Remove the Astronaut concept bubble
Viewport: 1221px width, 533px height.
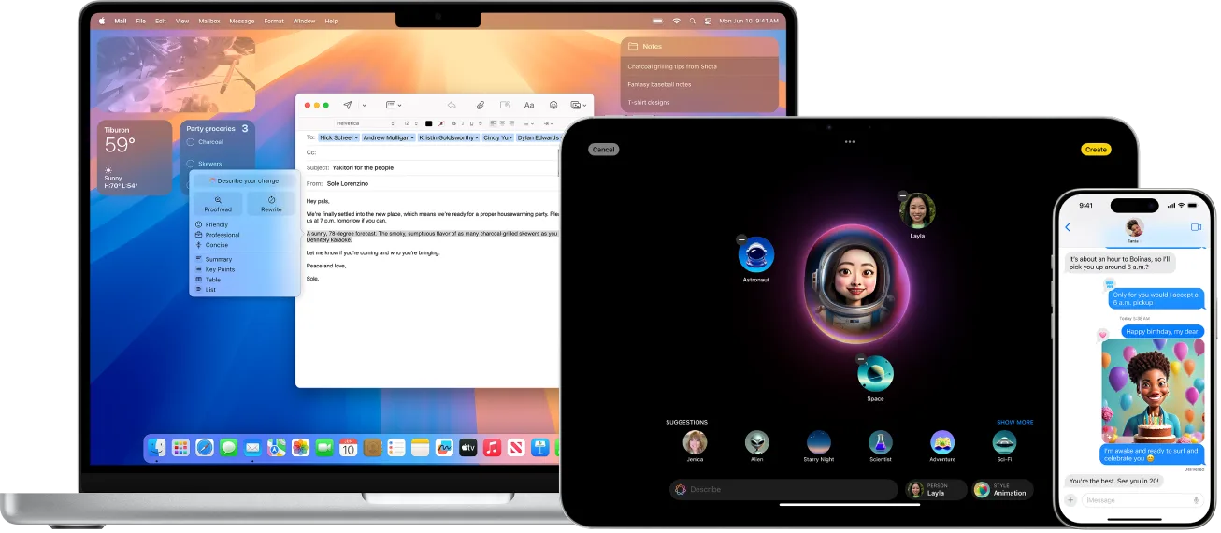point(741,240)
